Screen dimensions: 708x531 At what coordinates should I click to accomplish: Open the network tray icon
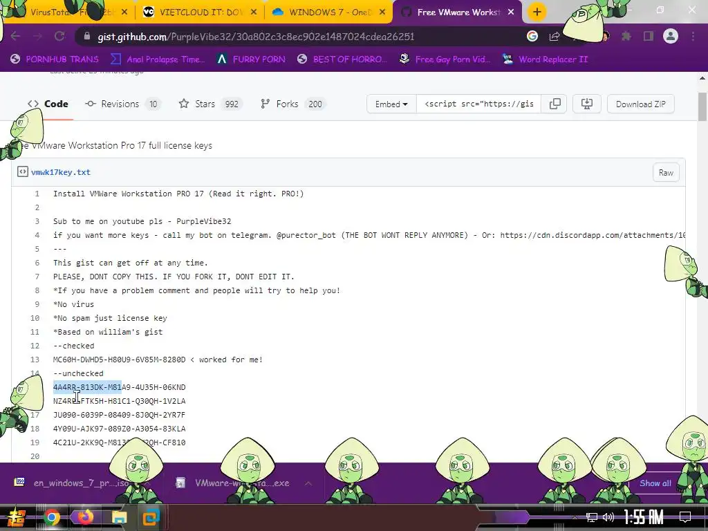coord(592,517)
